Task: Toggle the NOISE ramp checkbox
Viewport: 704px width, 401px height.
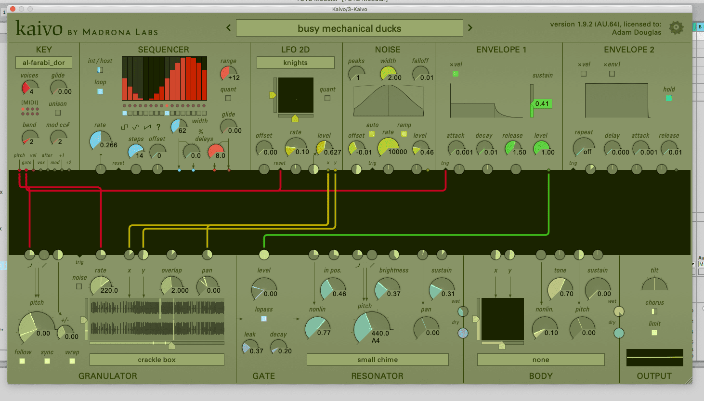Action: (x=404, y=134)
